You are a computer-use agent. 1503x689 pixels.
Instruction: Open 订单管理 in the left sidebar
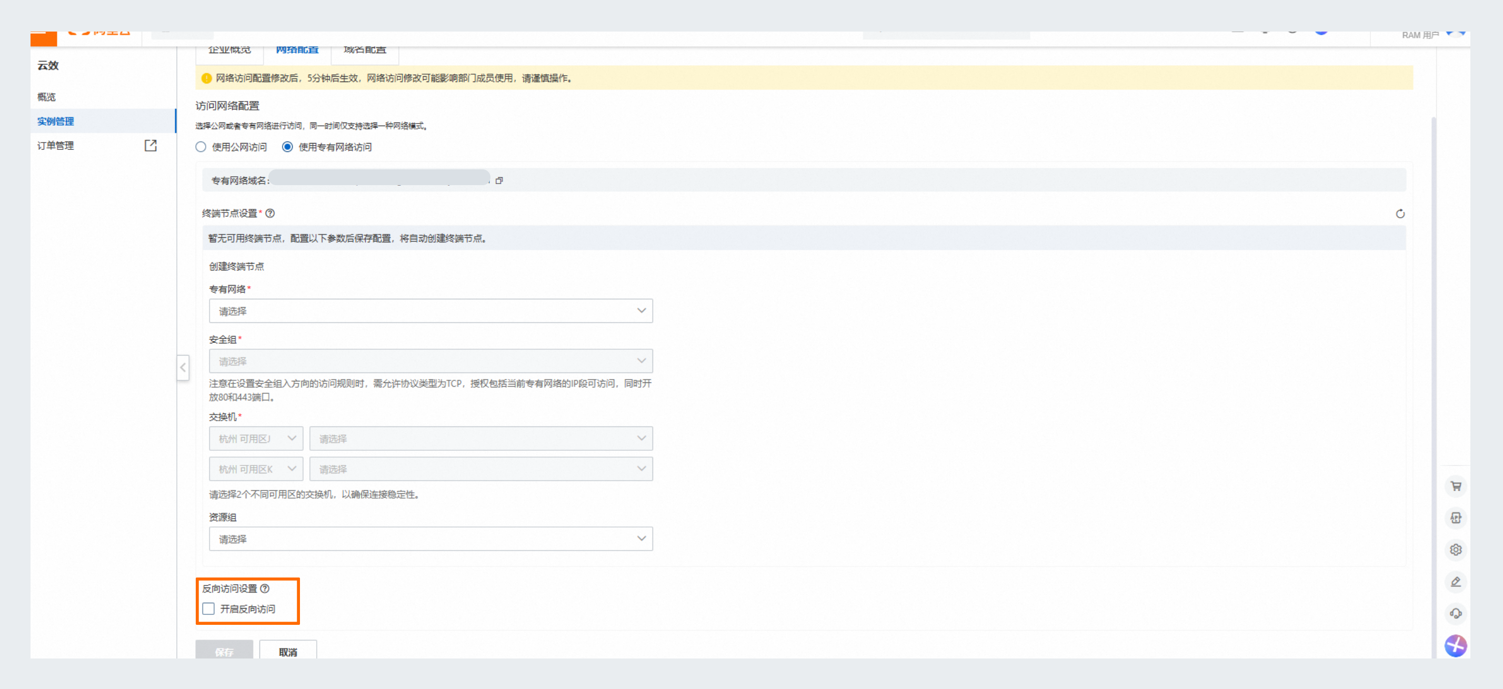tap(55, 146)
